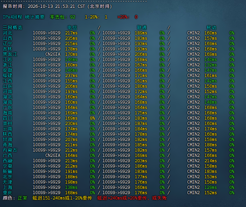Click the 198ms telecom latency for 天津
The width and height of the screenshot is (246, 207).
(x=71, y=182)
